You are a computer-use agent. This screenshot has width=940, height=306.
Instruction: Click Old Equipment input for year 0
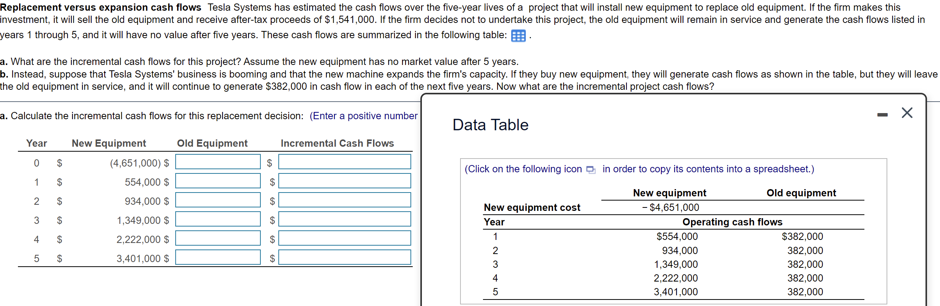218,162
